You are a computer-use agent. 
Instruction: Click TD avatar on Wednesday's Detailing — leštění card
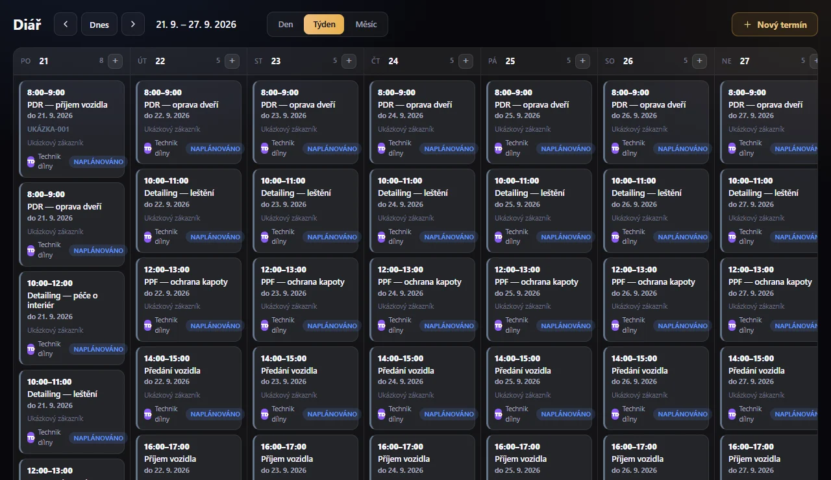(x=264, y=237)
